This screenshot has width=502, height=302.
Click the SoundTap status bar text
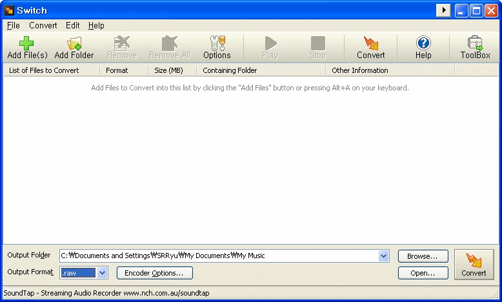[x=106, y=293]
